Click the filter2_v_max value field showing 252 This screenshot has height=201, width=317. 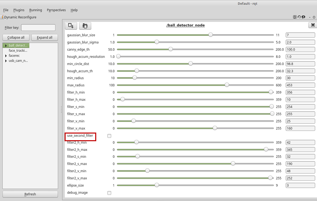click(300, 178)
